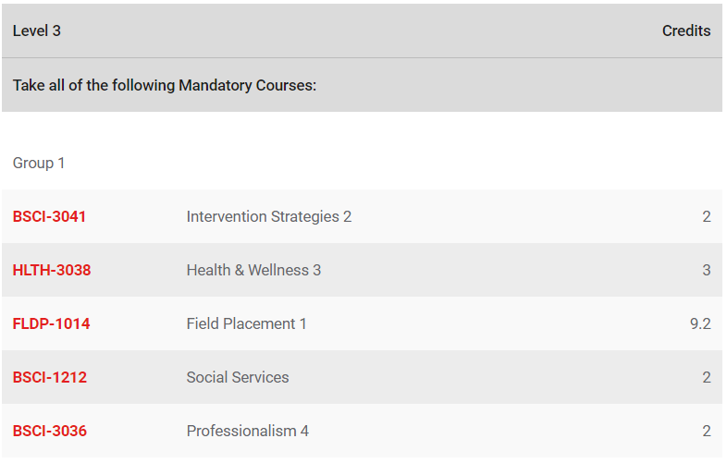This screenshot has height=463, width=727.
Task: Open the BSCI-3041 course link
Action: 49,217
